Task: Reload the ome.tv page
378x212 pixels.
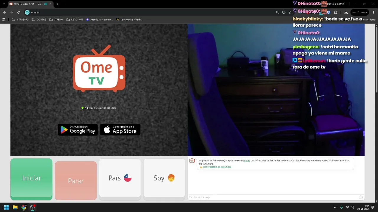Action: tap(19, 12)
